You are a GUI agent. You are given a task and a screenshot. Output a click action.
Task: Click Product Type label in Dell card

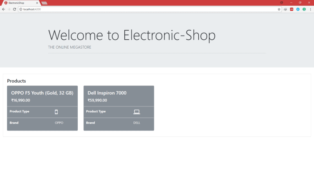[96, 111]
